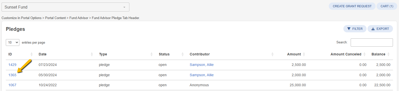Sort pledges by Date column arrows

tap(92, 54)
